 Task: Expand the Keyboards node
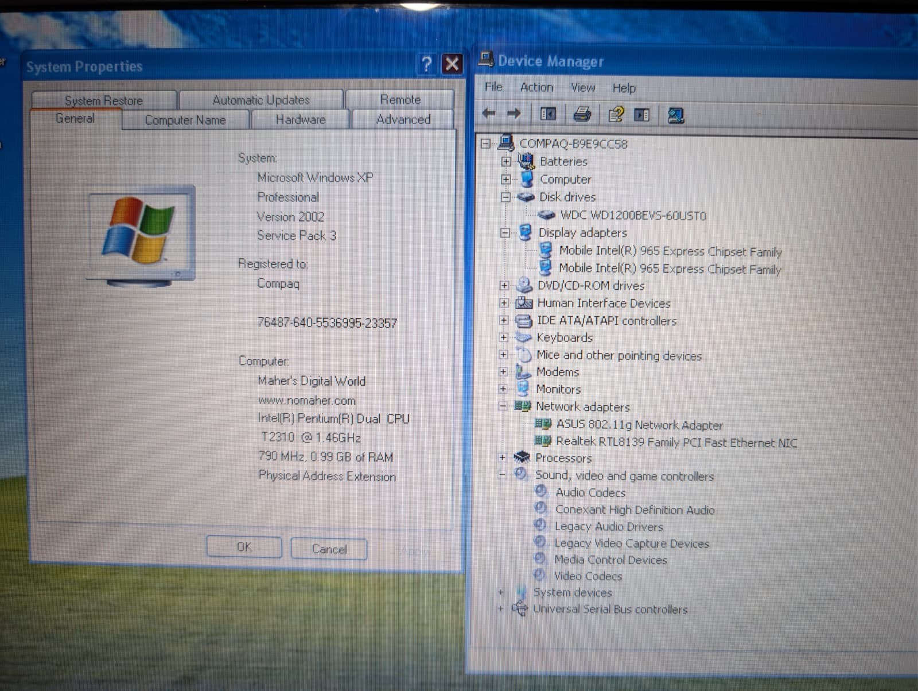point(503,337)
